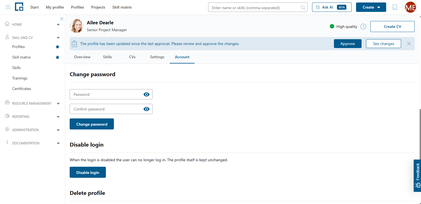The width and height of the screenshot is (421, 204).
Task: Click the Create CV button
Action: (x=393, y=27)
